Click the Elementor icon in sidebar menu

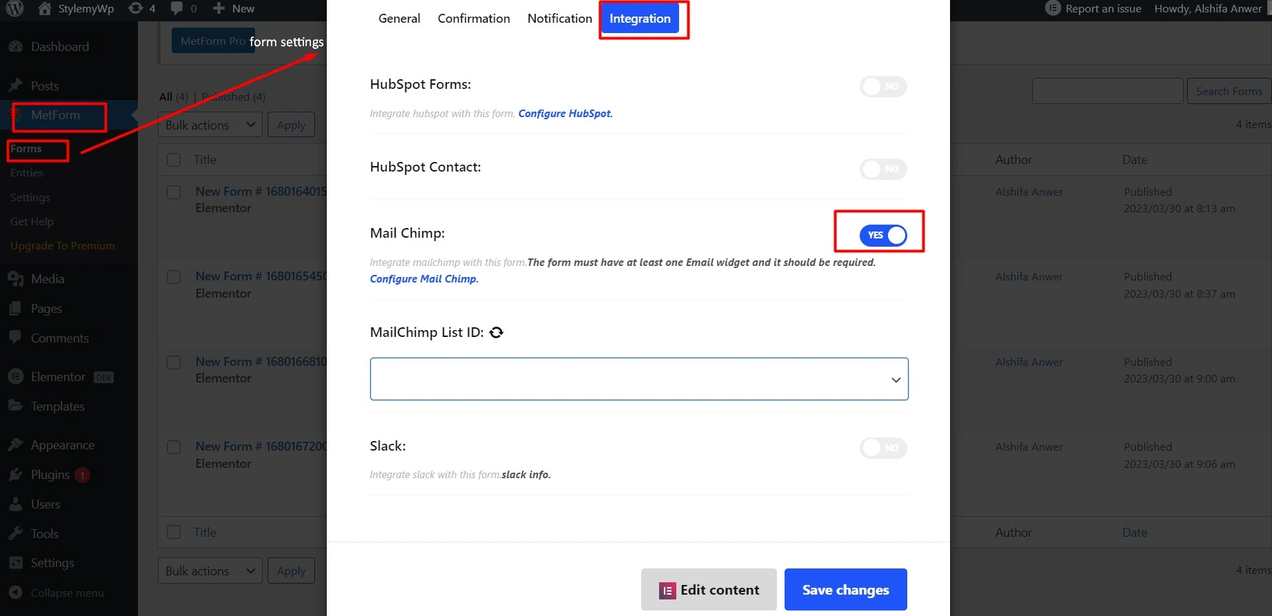click(16, 377)
